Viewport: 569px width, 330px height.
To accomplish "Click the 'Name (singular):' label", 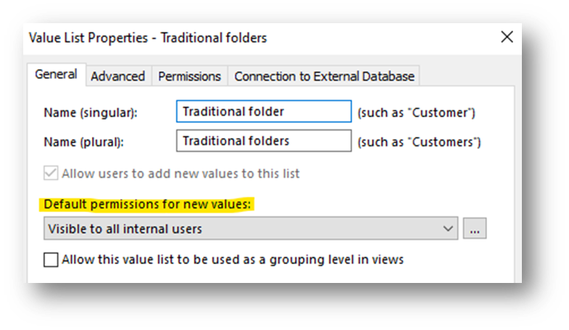I will point(91,113).
